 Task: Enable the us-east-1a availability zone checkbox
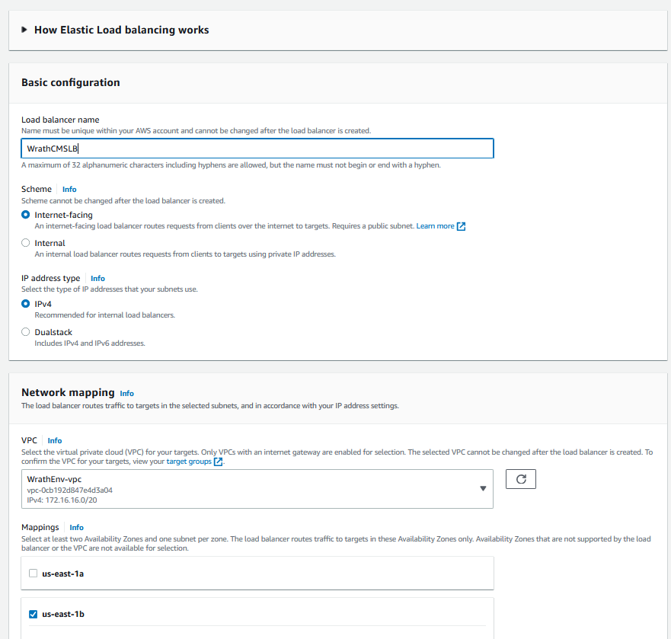click(x=32, y=574)
